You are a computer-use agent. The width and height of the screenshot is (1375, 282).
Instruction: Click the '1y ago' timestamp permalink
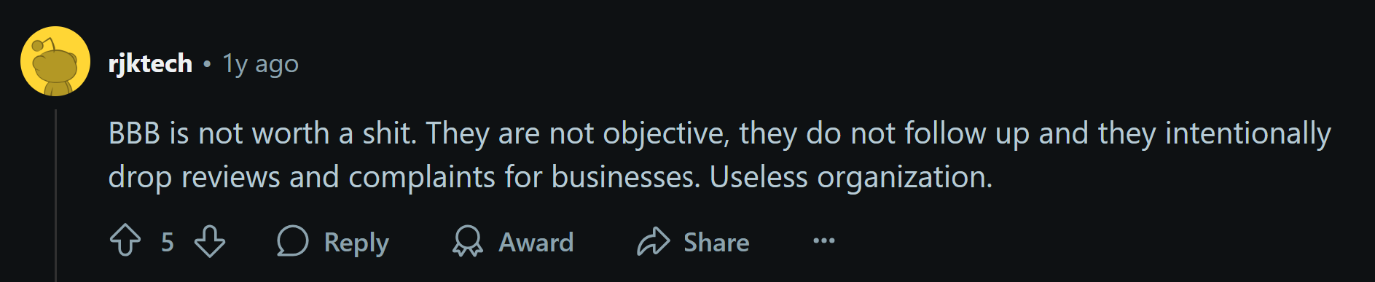(x=260, y=64)
